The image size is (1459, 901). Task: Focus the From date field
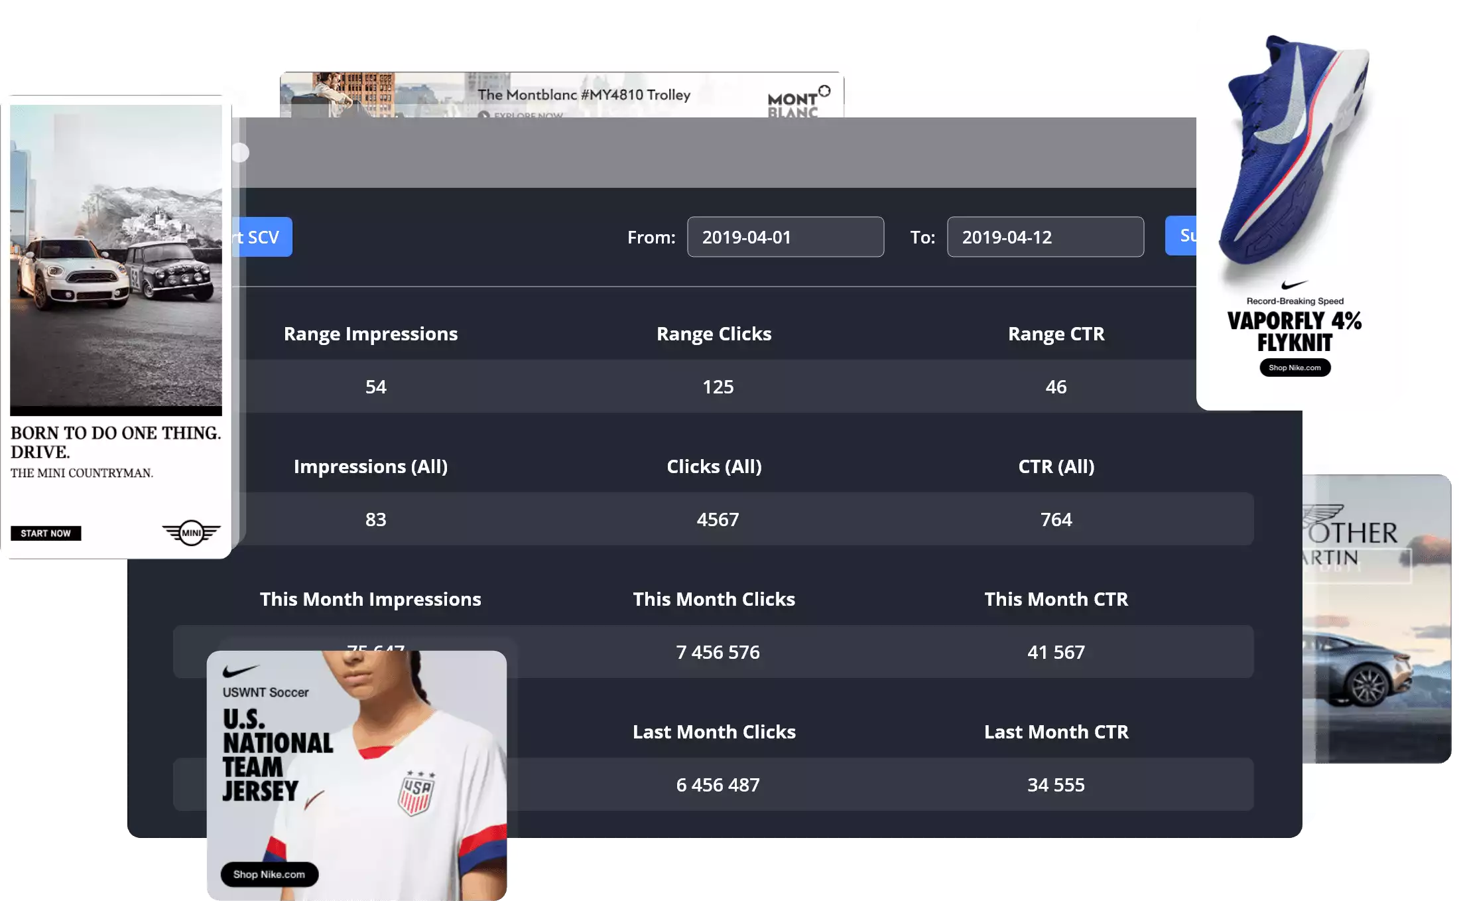pyautogui.click(x=785, y=237)
